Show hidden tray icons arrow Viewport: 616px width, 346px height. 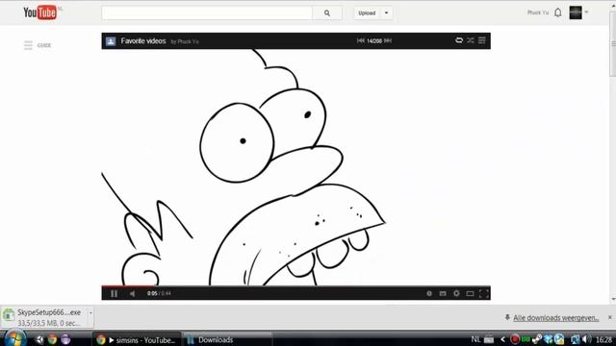pyautogui.click(x=502, y=339)
